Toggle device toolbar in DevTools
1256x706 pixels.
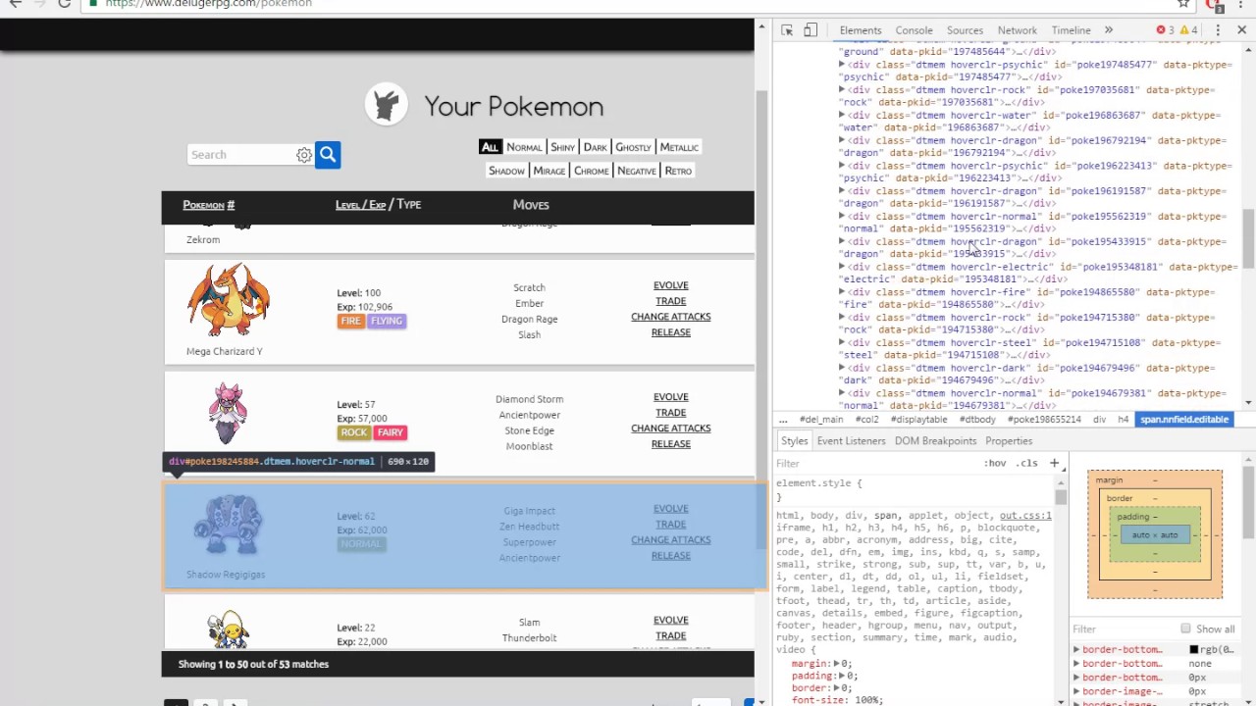811,30
